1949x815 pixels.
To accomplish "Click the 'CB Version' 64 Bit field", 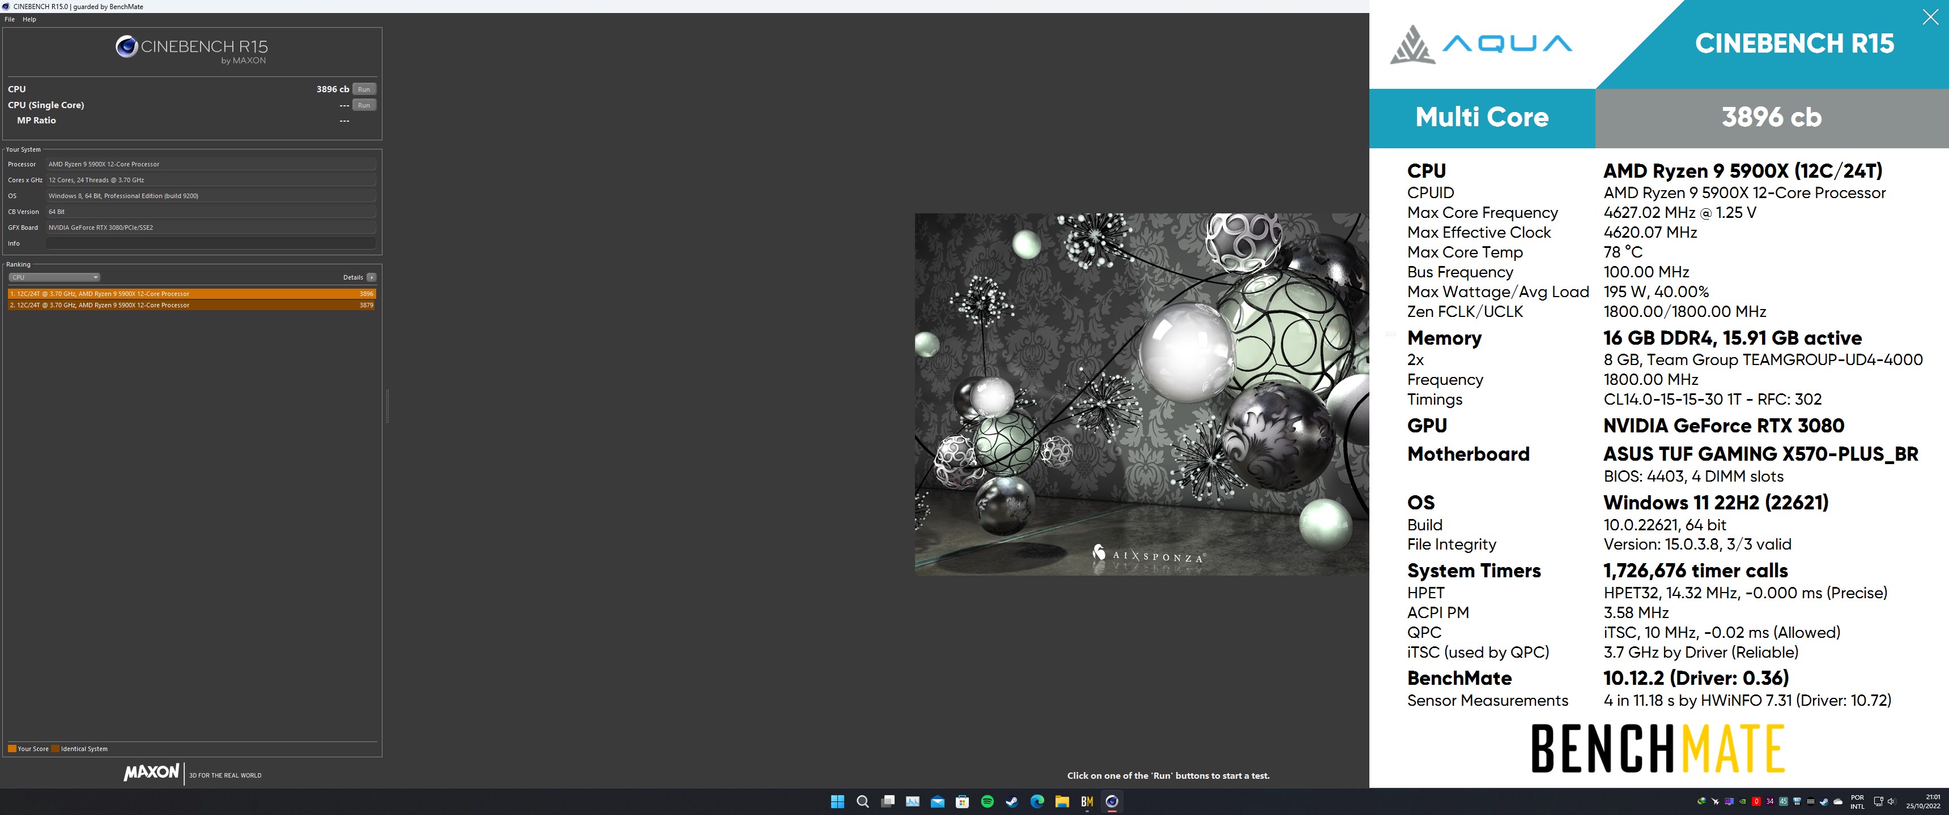I will tap(211, 212).
